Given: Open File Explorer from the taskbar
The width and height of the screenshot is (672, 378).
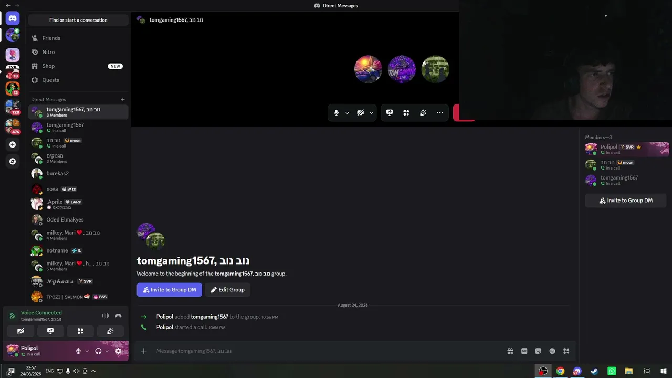Looking at the screenshot, I should click(x=629, y=371).
